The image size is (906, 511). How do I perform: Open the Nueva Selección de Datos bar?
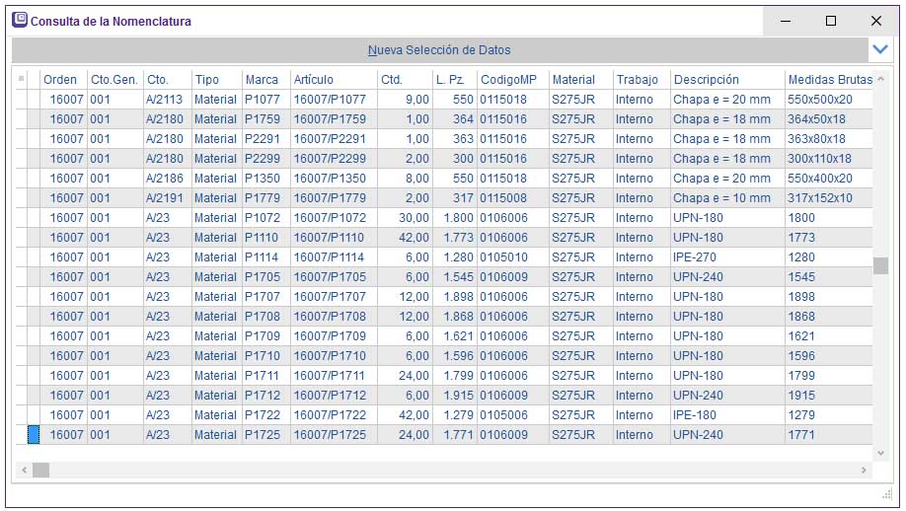[x=439, y=49]
